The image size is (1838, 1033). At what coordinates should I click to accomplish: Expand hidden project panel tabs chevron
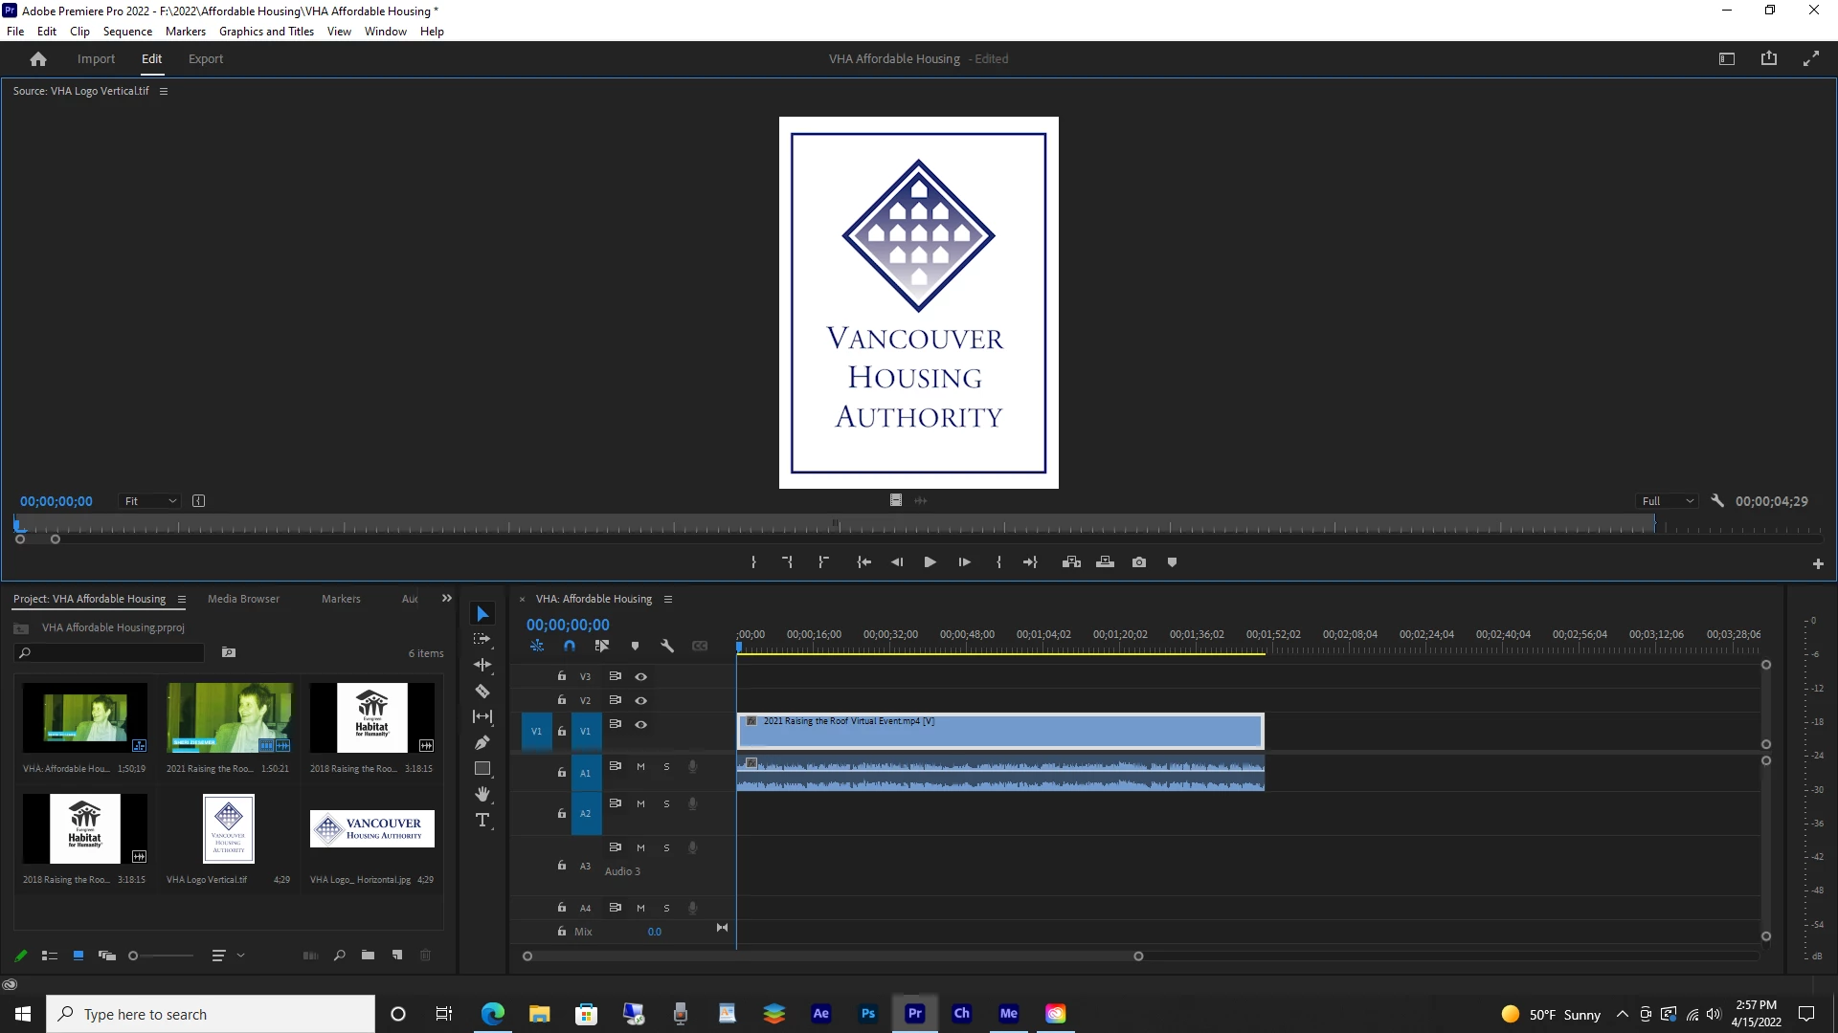(446, 599)
